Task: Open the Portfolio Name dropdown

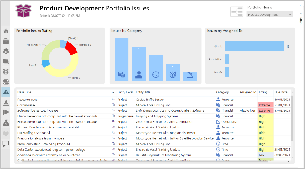Action: [270, 14]
